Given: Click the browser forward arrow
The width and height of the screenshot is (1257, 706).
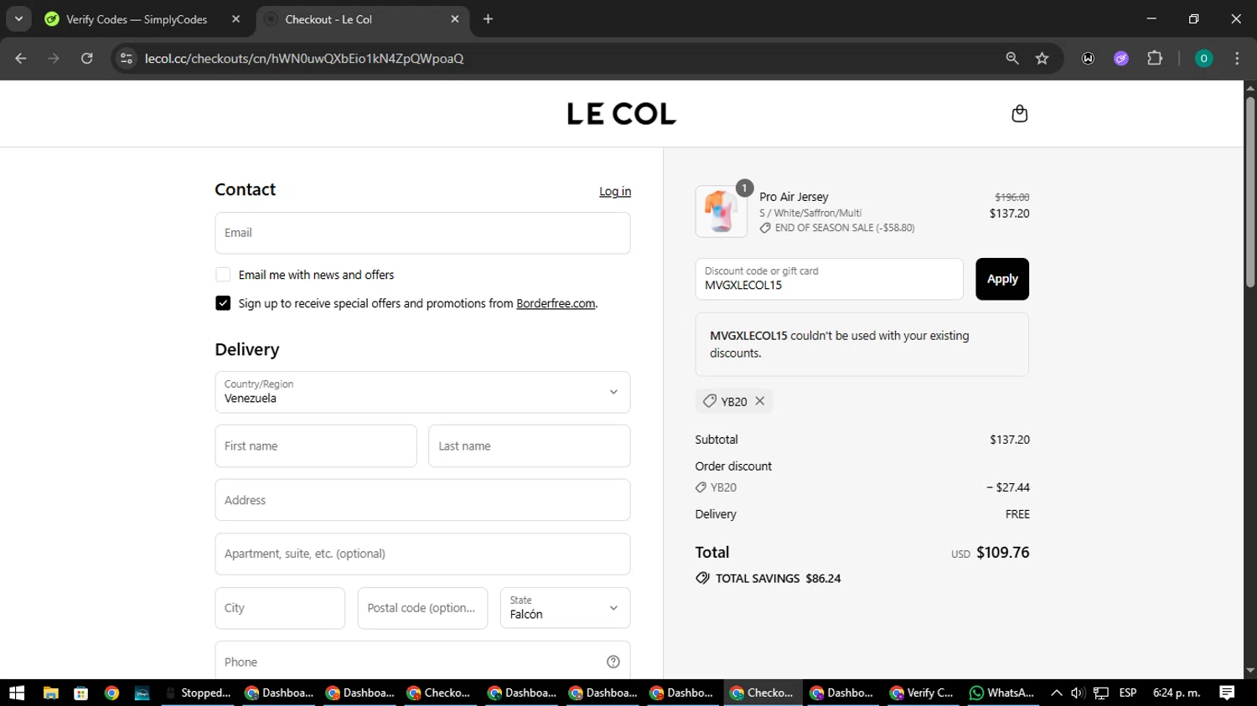Looking at the screenshot, I should 54,58.
